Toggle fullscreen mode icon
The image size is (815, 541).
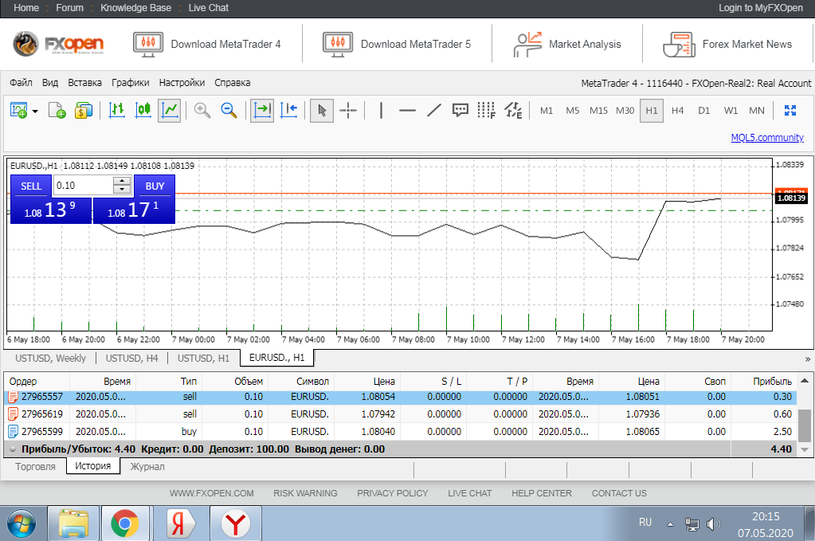point(790,110)
